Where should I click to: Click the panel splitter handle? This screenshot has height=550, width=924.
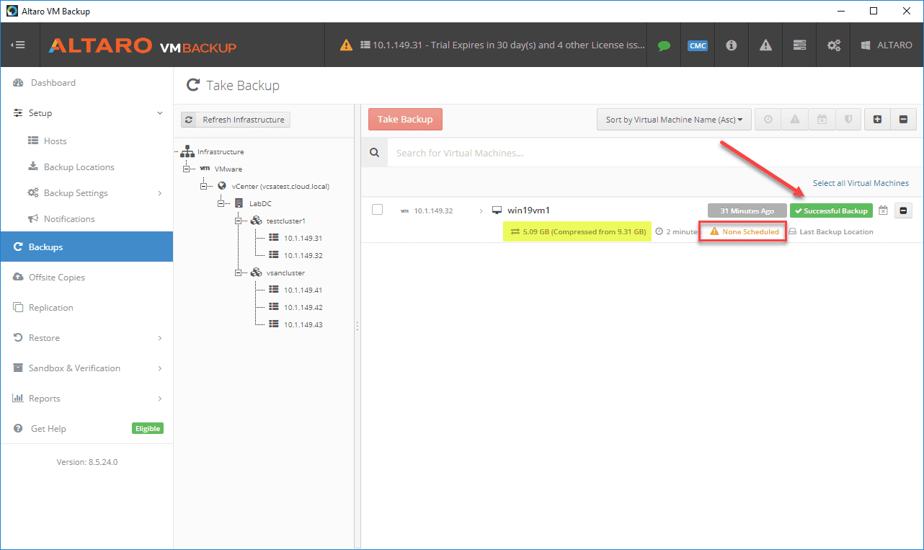357,327
